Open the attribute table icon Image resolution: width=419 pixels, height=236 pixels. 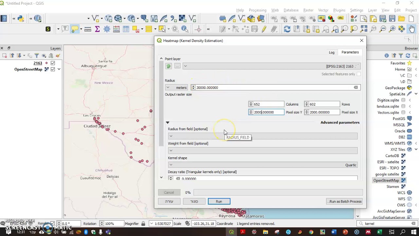[126, 29]
